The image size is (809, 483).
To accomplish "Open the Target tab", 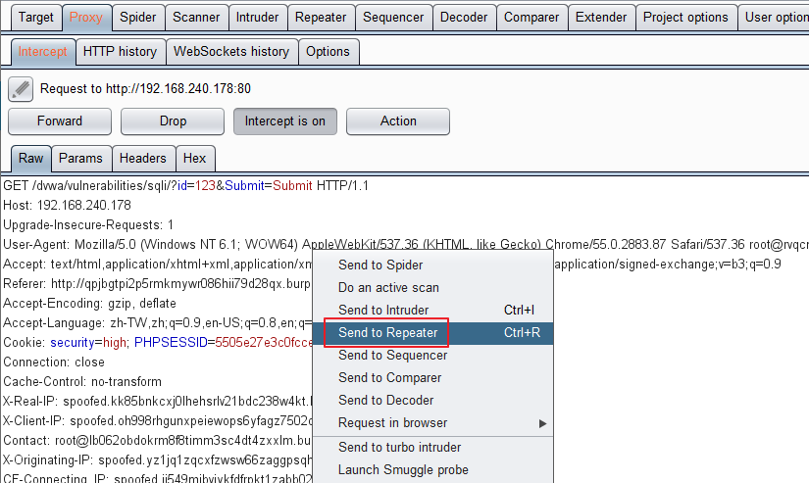I will 36,18.
